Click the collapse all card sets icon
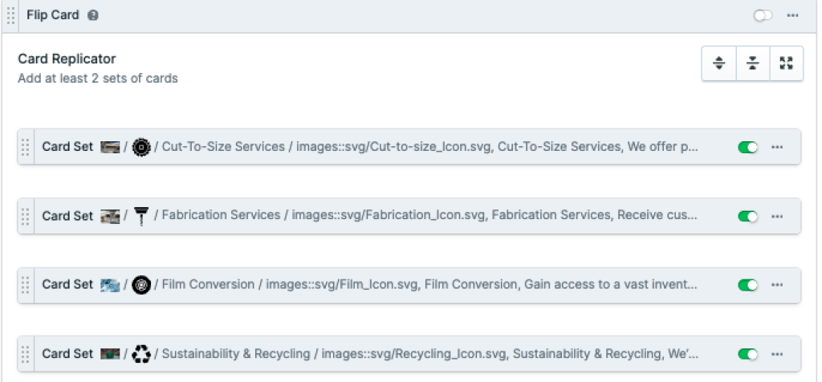Screen dimensions: 822x382 (753, 64)
